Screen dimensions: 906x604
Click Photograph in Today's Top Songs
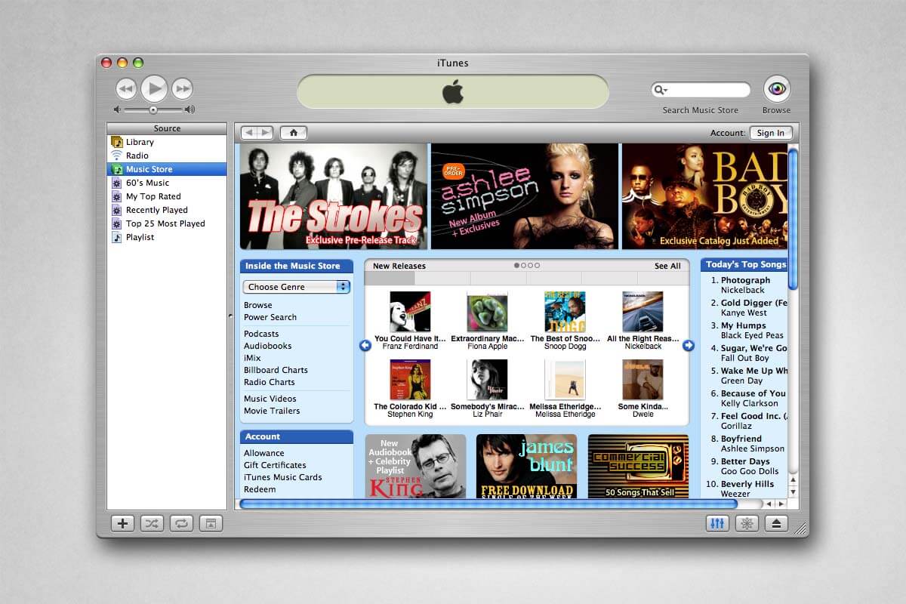coord(745,280)
